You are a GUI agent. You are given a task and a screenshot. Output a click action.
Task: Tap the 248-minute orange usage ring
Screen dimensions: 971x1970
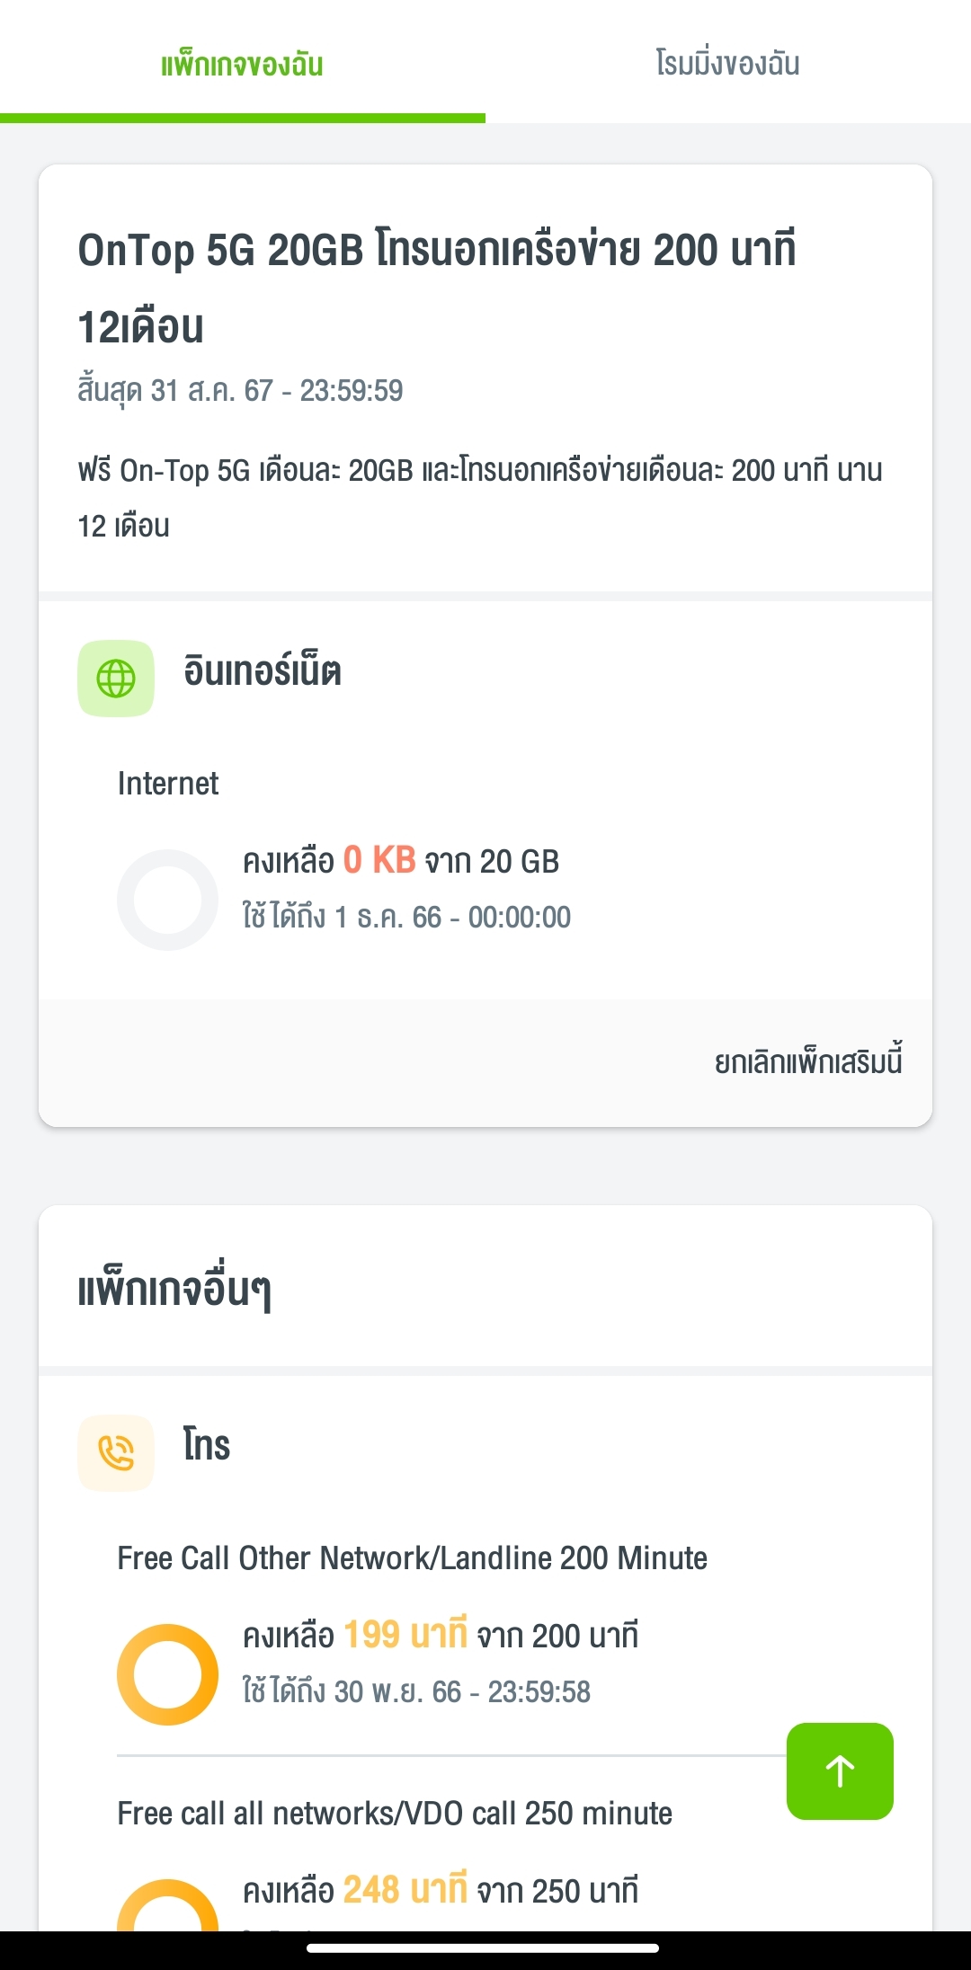coord(168,1907)
